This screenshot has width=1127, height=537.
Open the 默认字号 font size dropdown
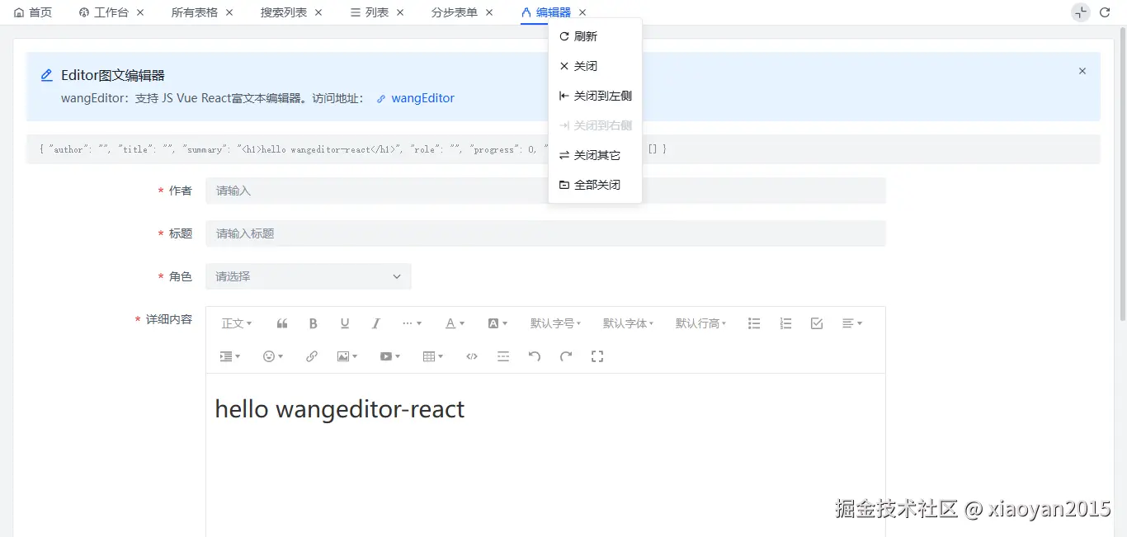(555, 323)
